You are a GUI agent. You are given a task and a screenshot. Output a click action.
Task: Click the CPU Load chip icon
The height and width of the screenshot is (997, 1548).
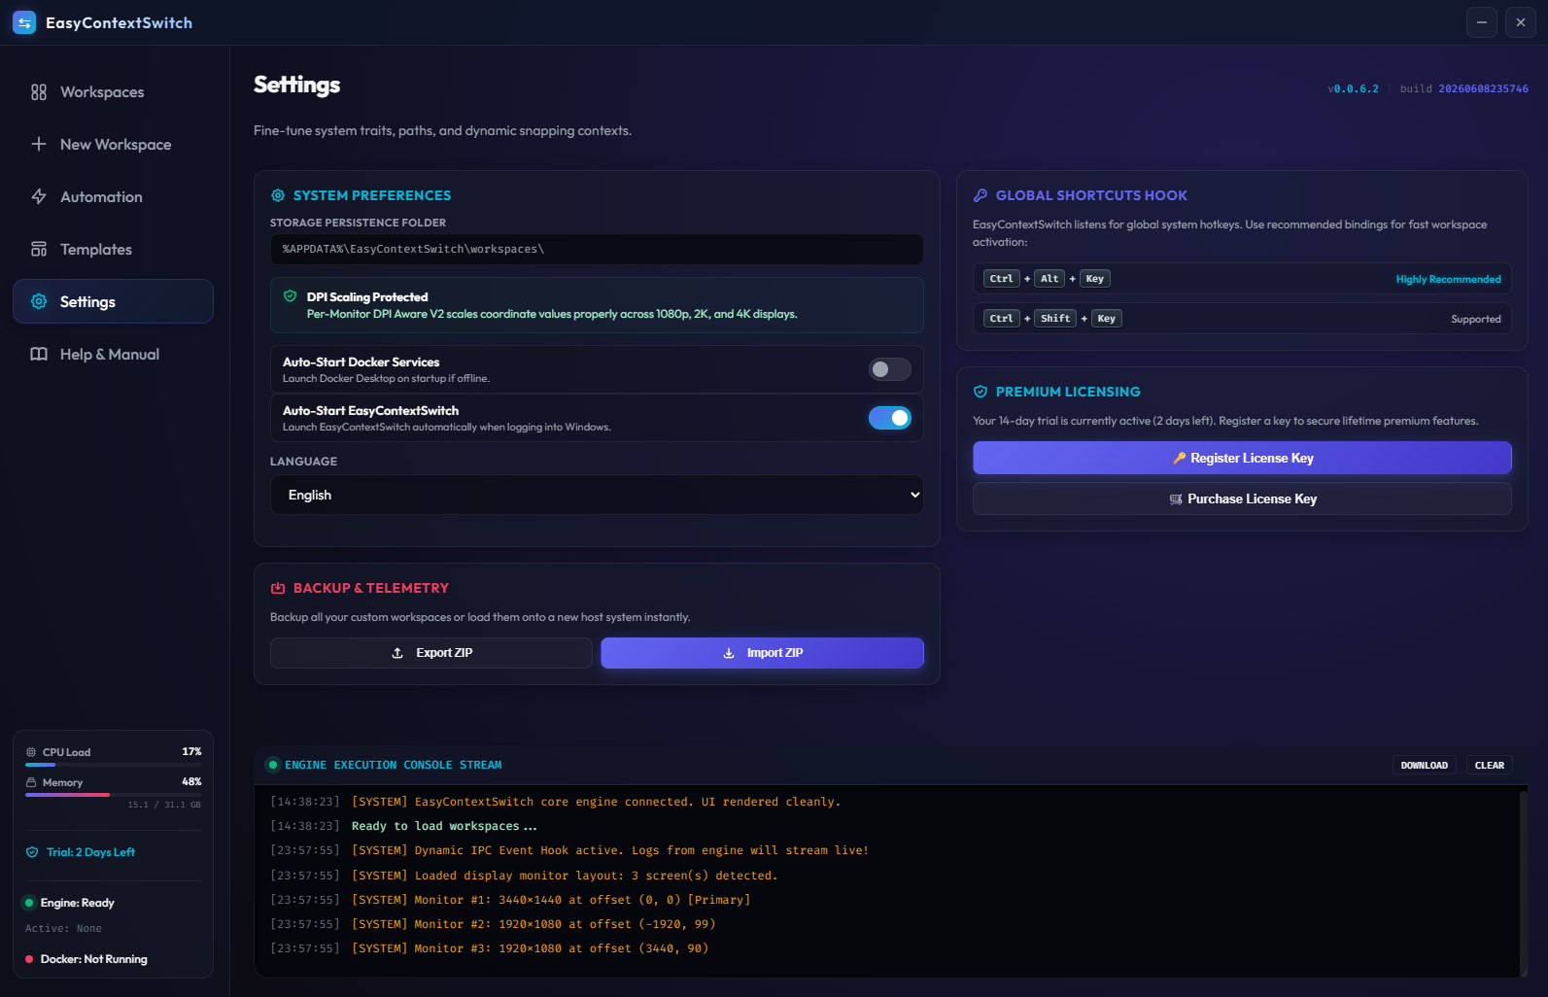(31, 752)
